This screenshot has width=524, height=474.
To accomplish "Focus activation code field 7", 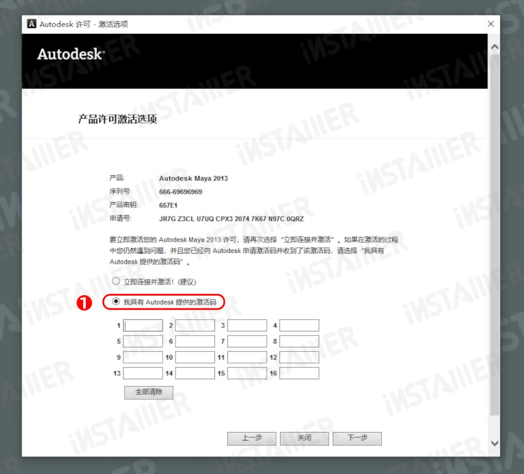I will click(247, 341).
